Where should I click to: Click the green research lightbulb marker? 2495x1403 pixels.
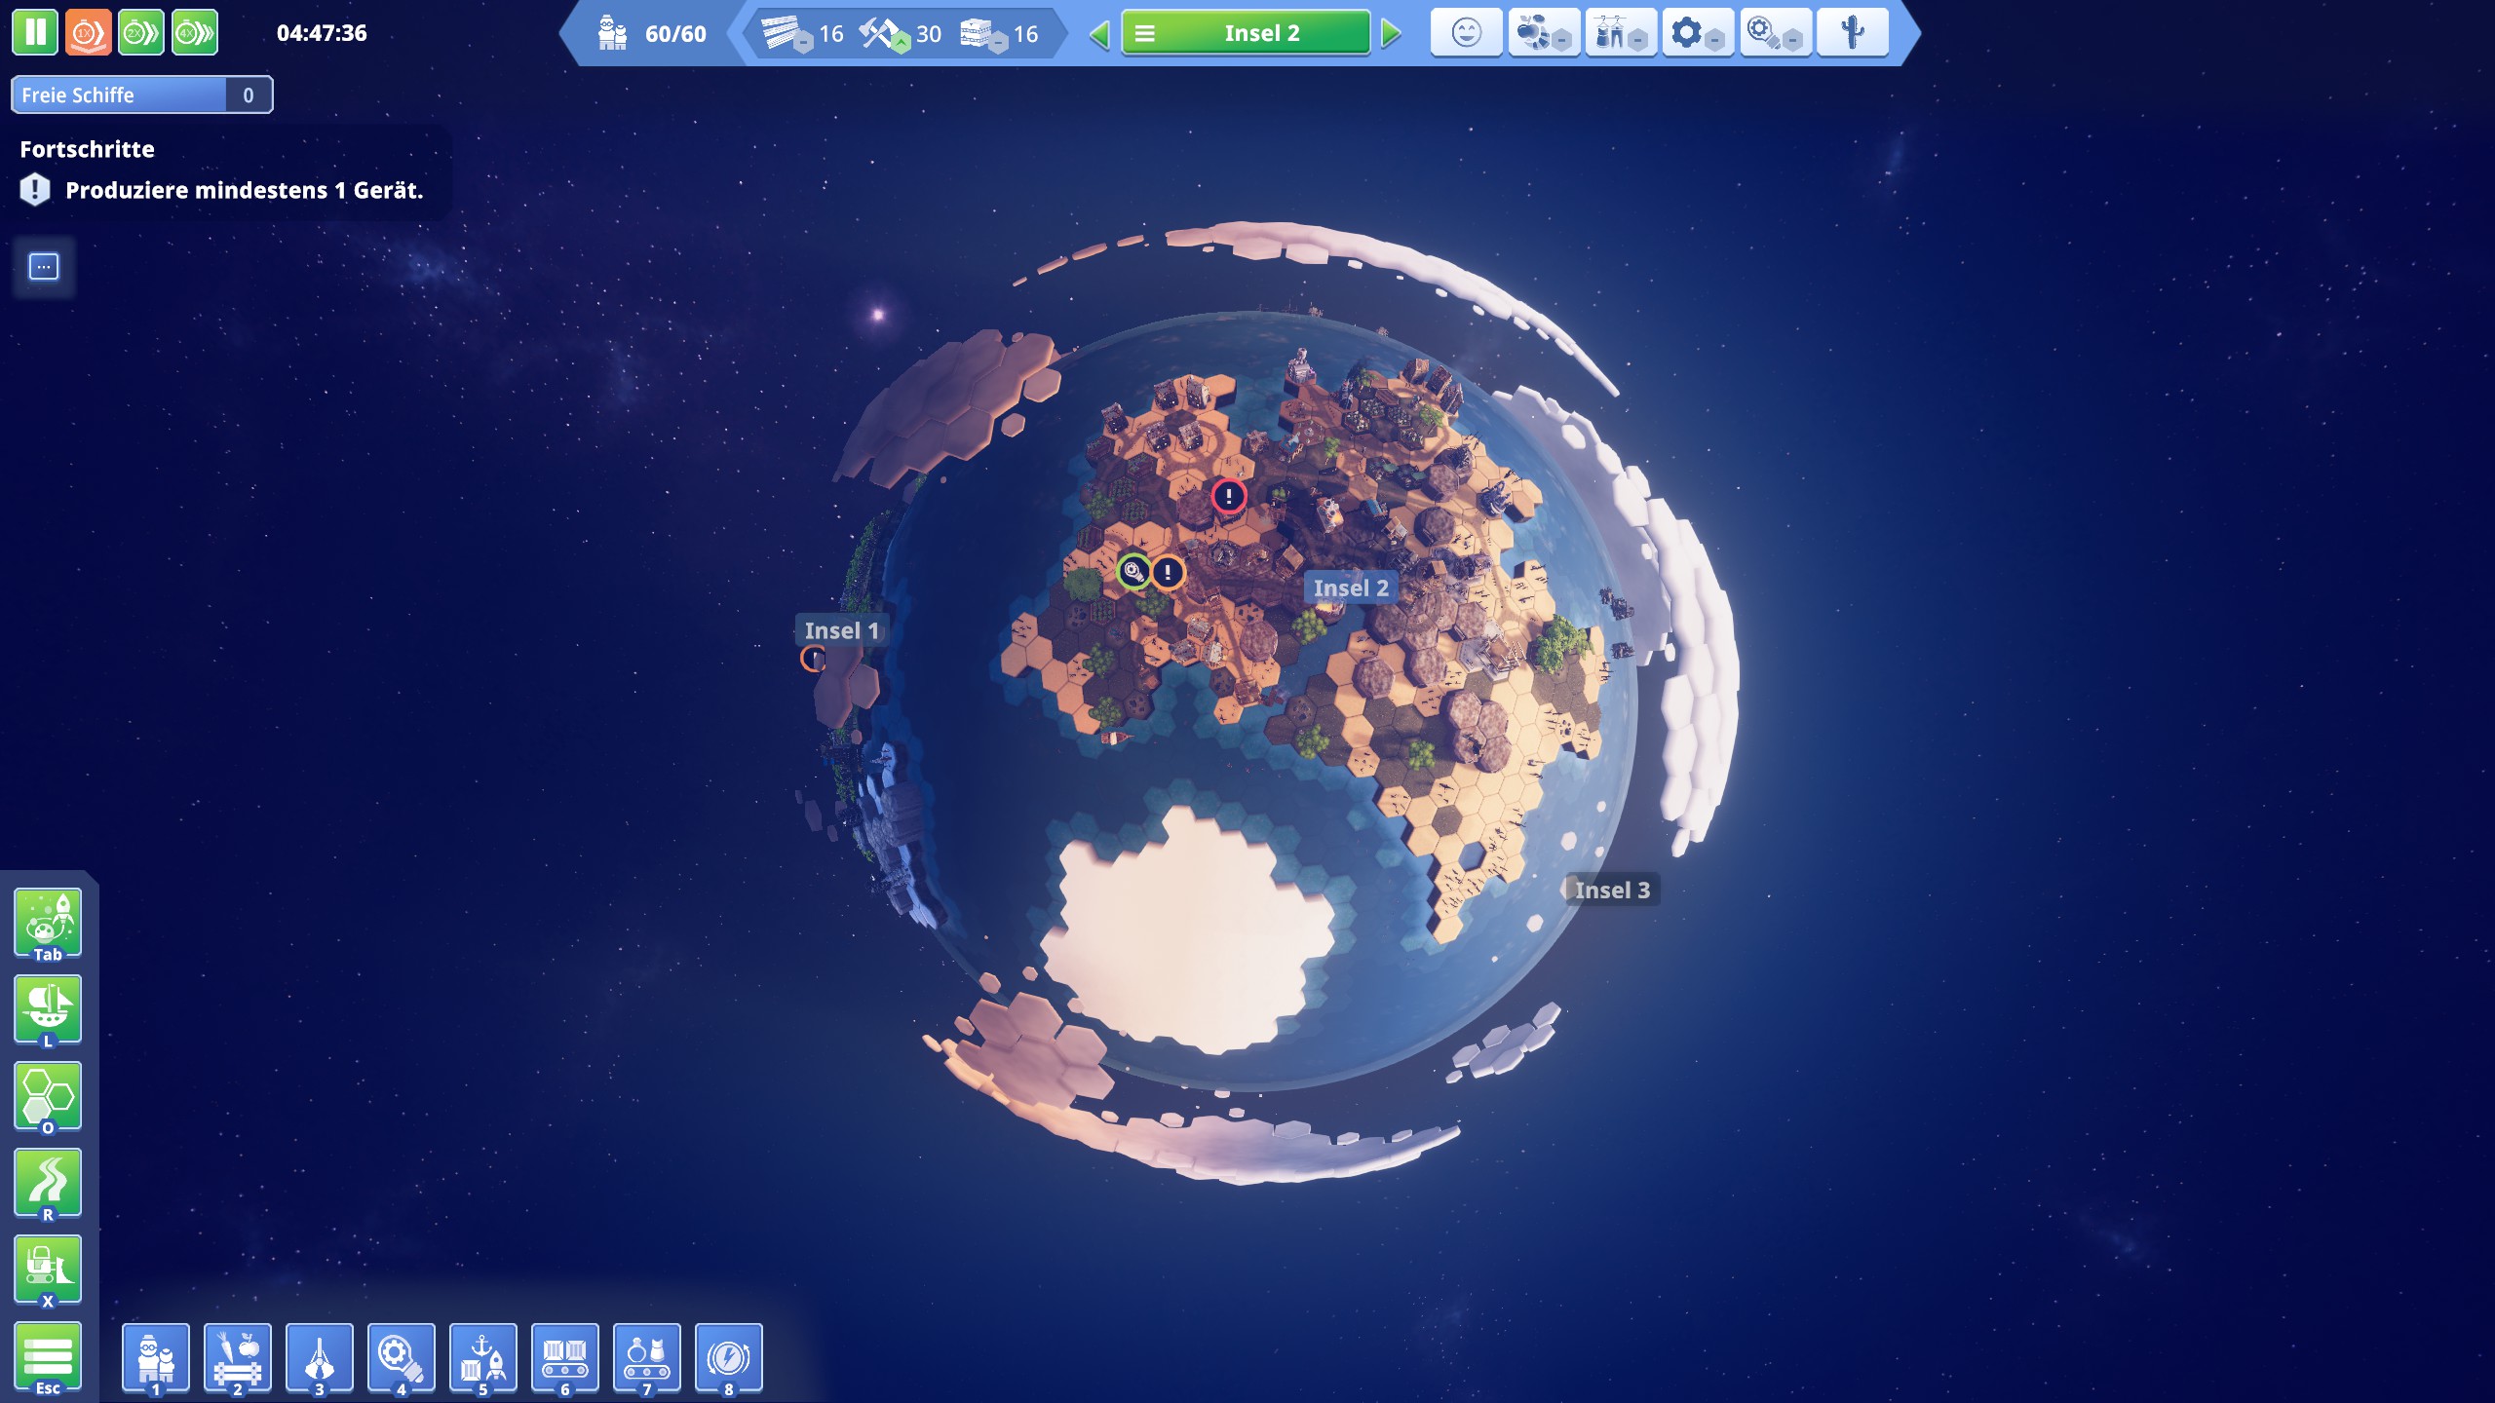(1133, 572)
